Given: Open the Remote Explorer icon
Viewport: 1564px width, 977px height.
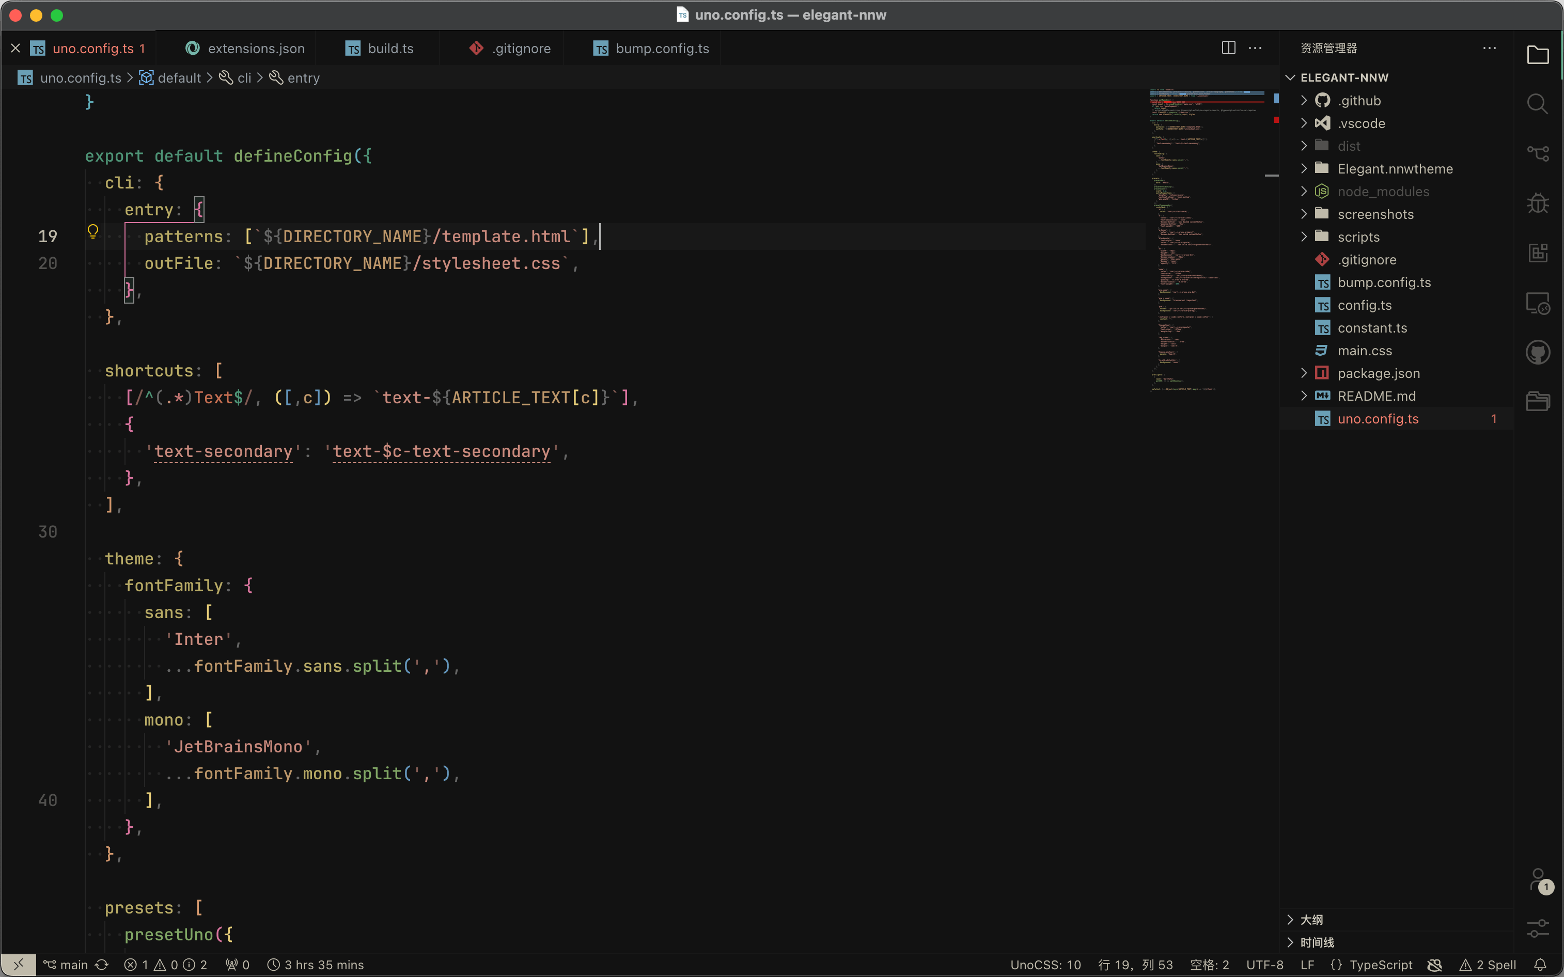Looking at the screenshot, I should (1538, 303).
